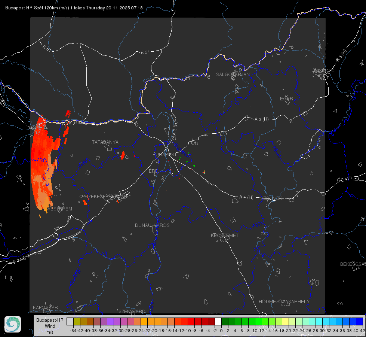Click the KAPOSVÁR city label
The height and width of the screenshot is (337, 366).
pyautogui.click(x=45, y=307)
